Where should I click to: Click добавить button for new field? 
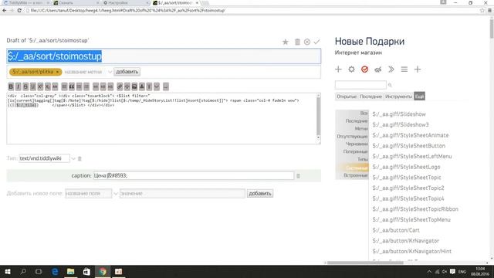click(x=260, y=193)
